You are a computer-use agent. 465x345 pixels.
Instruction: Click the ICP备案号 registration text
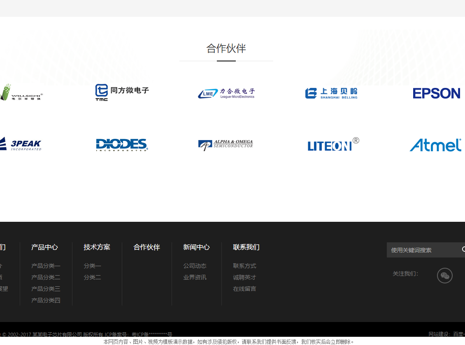[x=138, y=334]
